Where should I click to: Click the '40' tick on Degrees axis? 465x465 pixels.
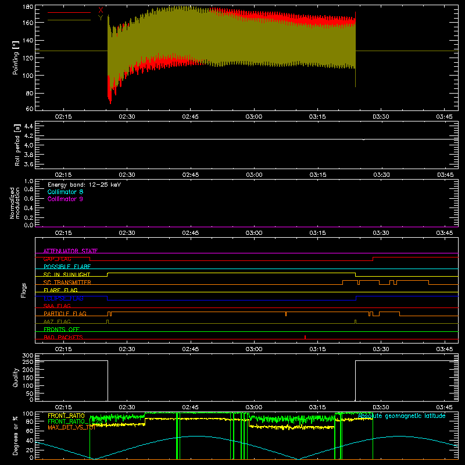click(x=30, y=441)
